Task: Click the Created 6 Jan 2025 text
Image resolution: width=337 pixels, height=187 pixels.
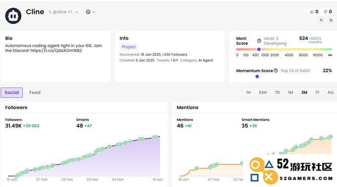Action: [137, 60]
